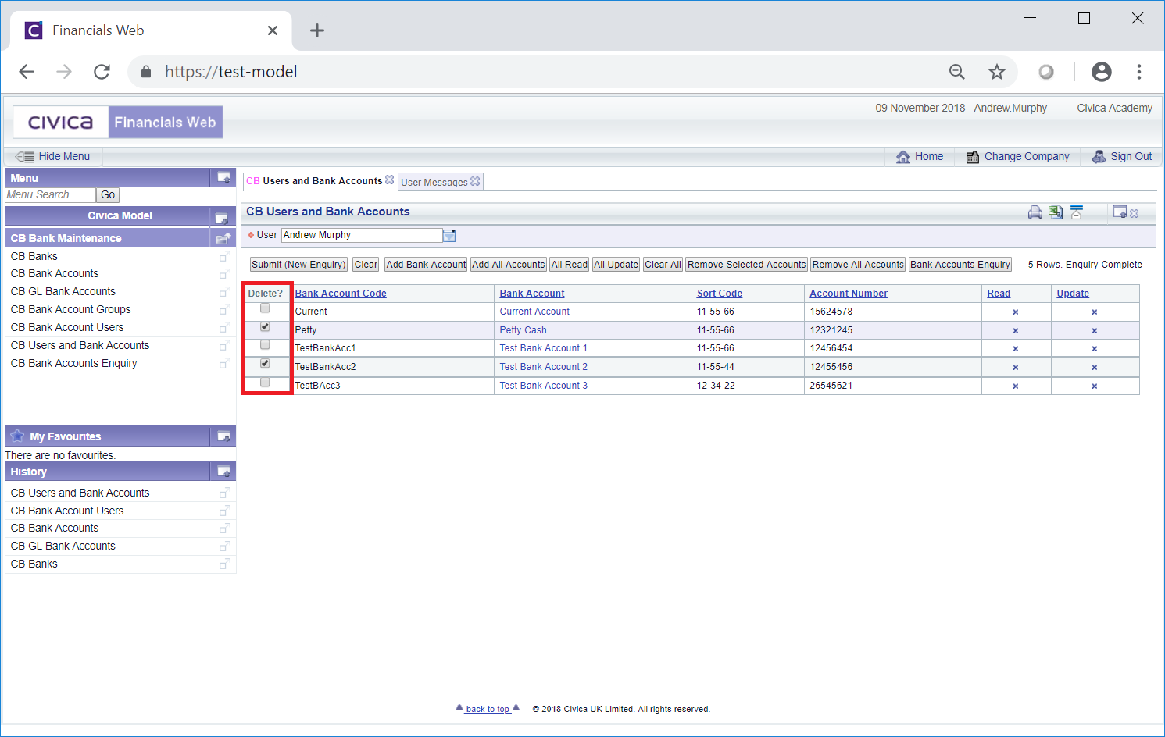Remove Read access for Current account
This screenshot has width=1165, height=737.
coord(1016,312)
